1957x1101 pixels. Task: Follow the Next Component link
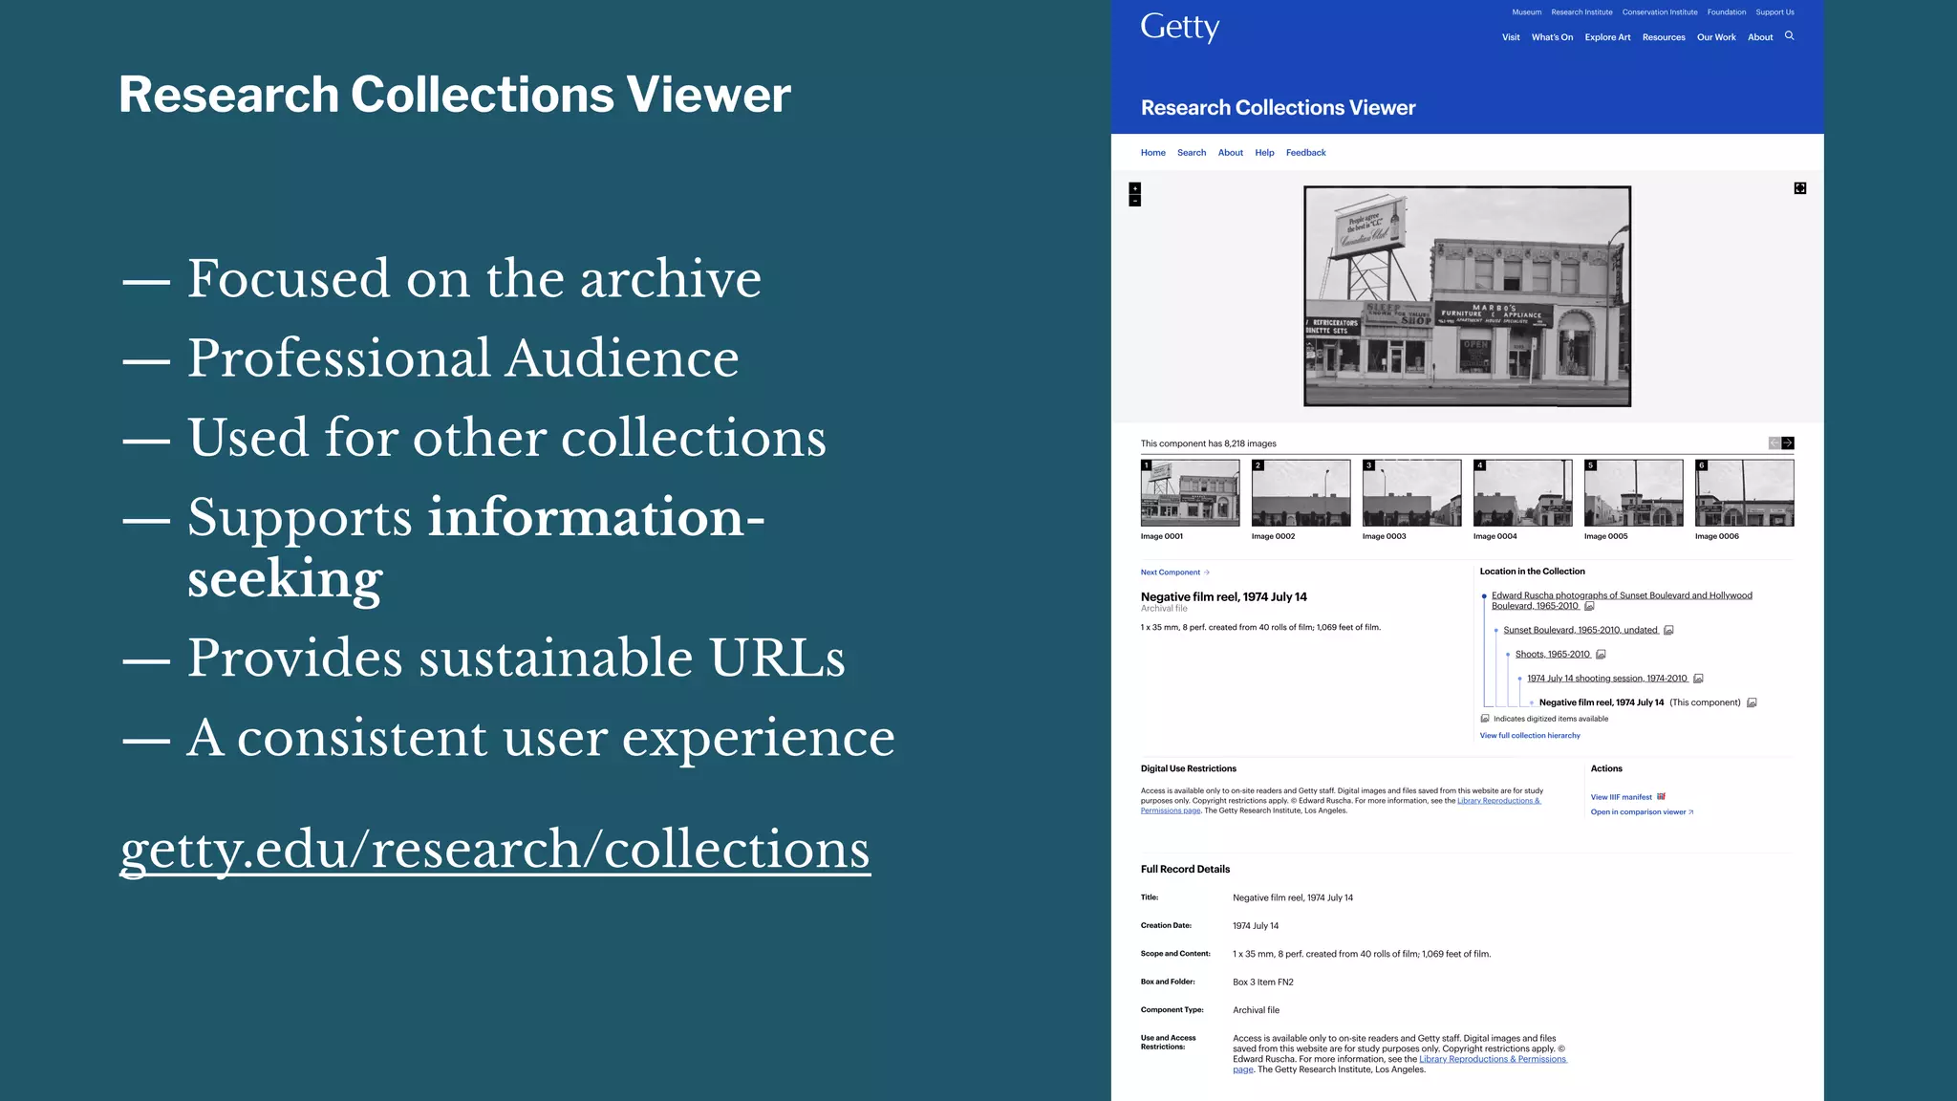coord(1174,572)
